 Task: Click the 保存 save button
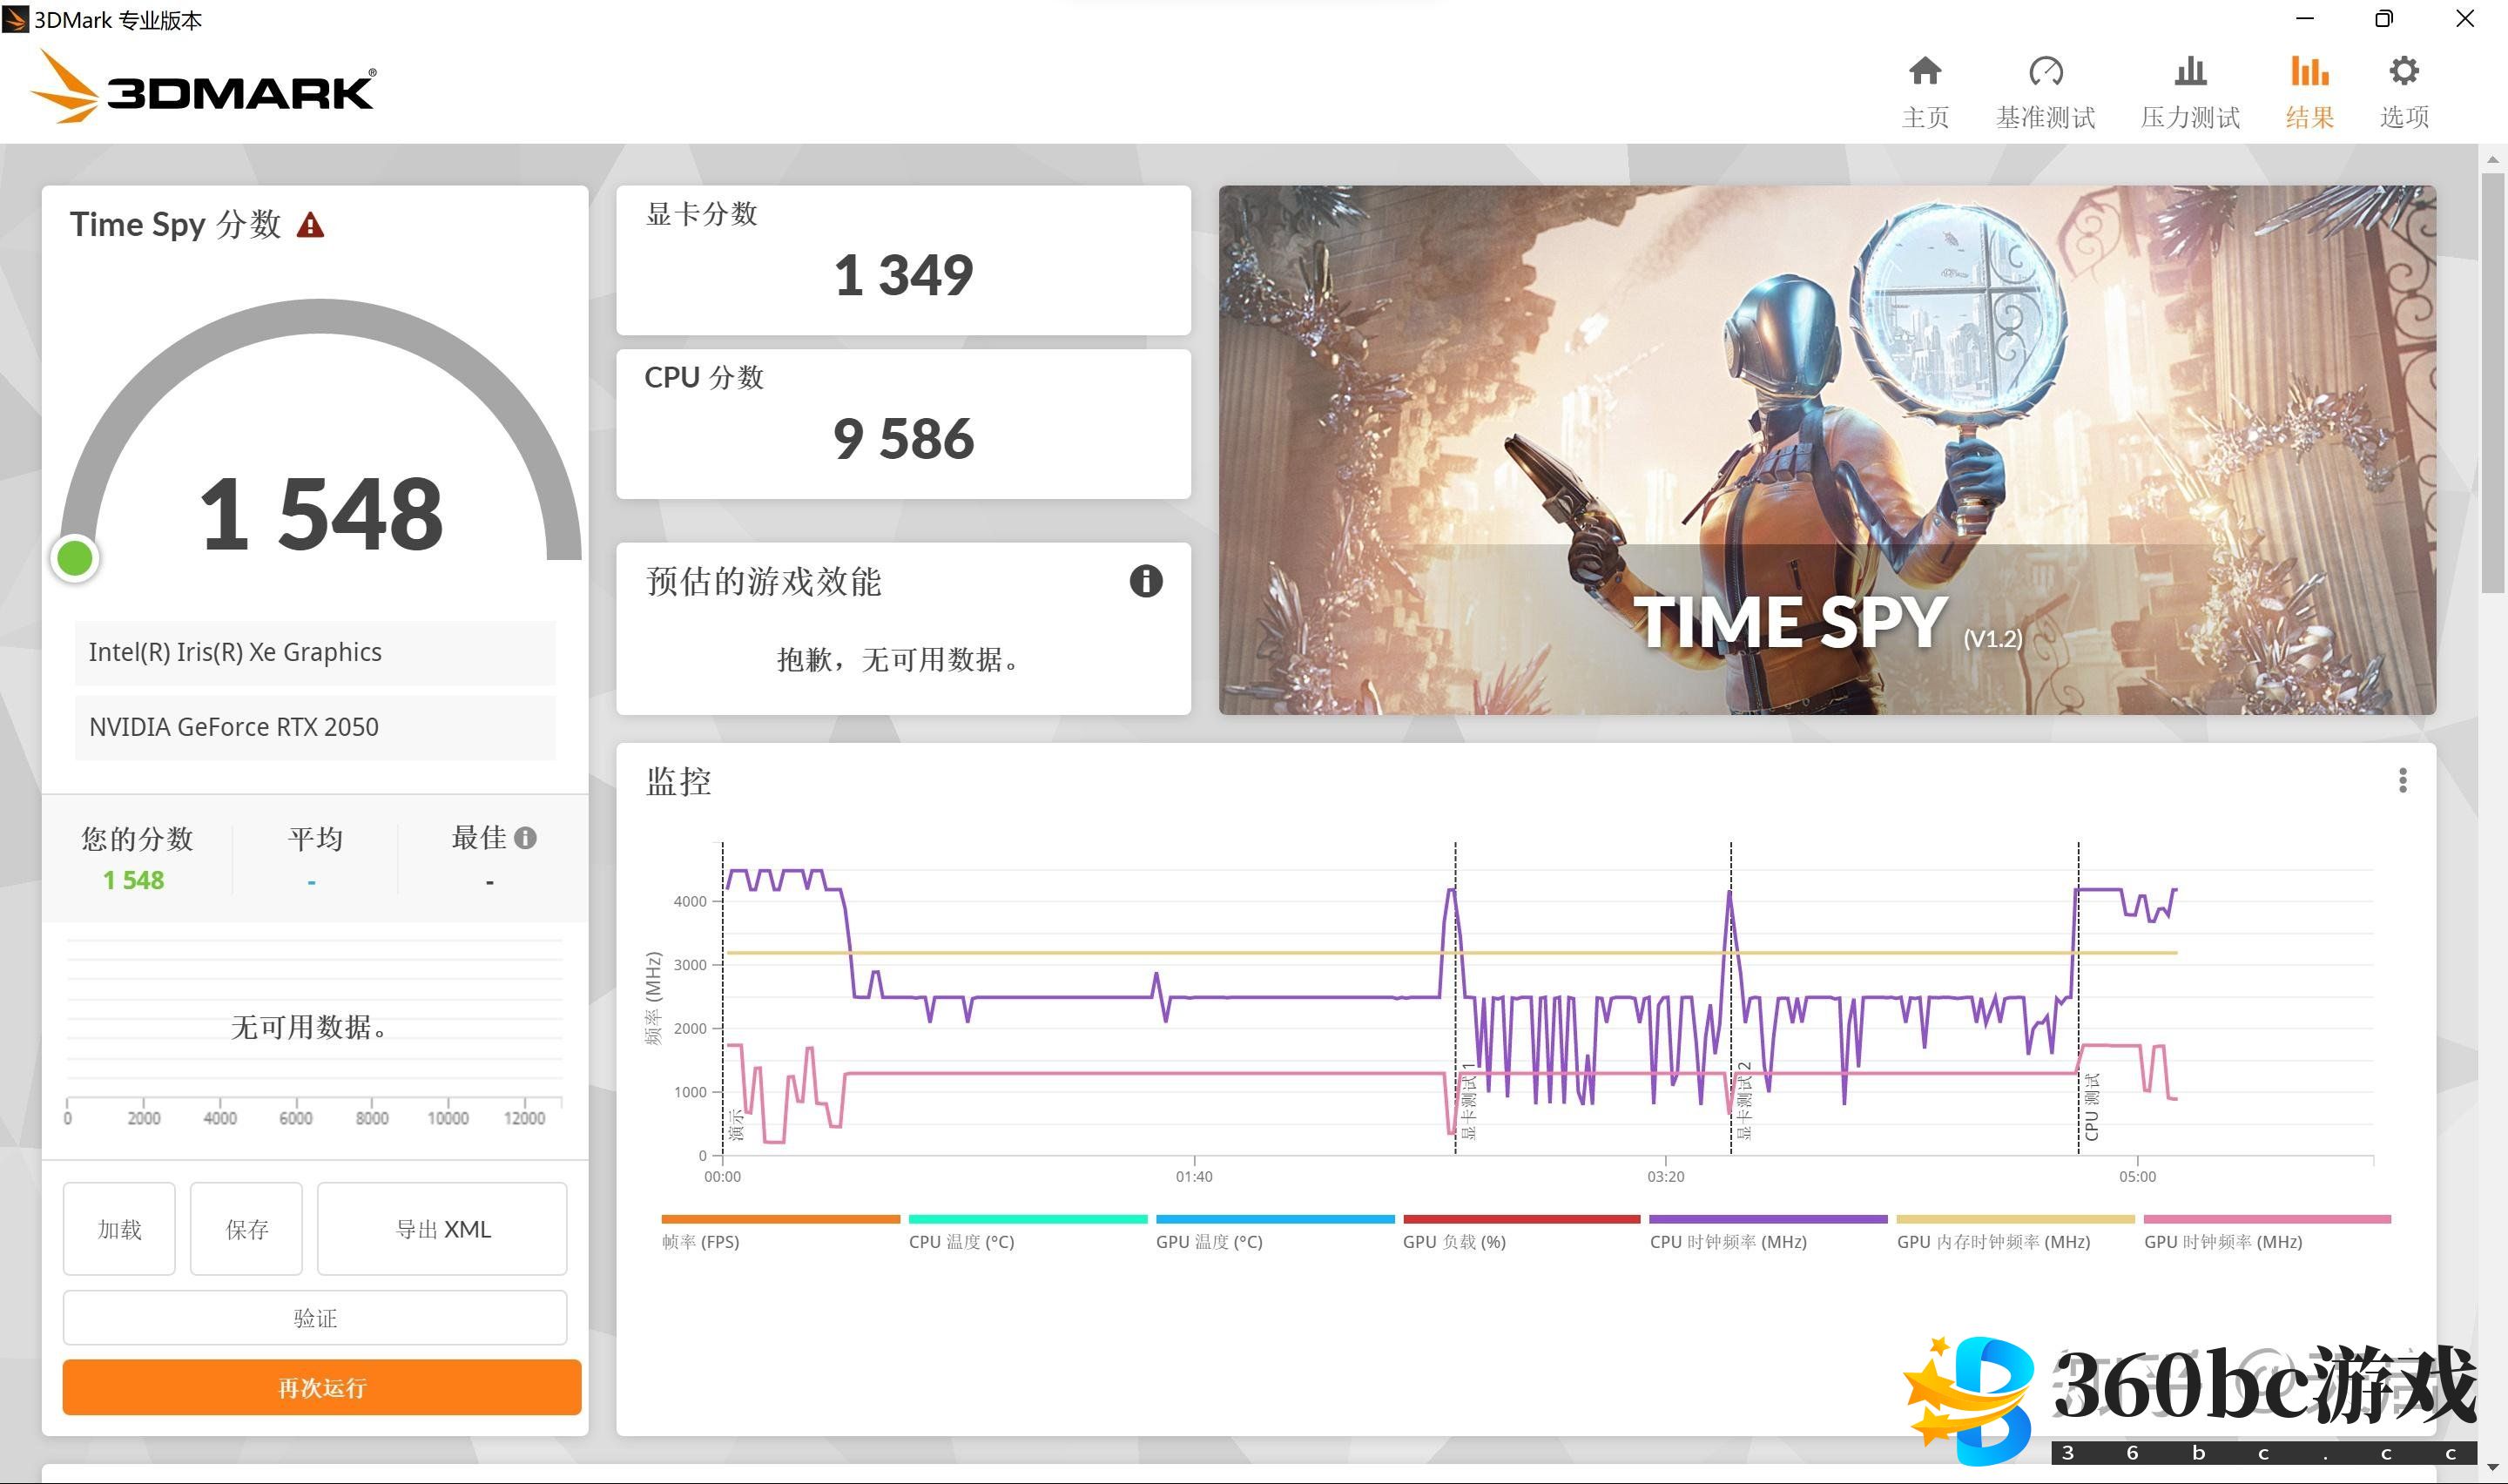tap(246, 1229)
